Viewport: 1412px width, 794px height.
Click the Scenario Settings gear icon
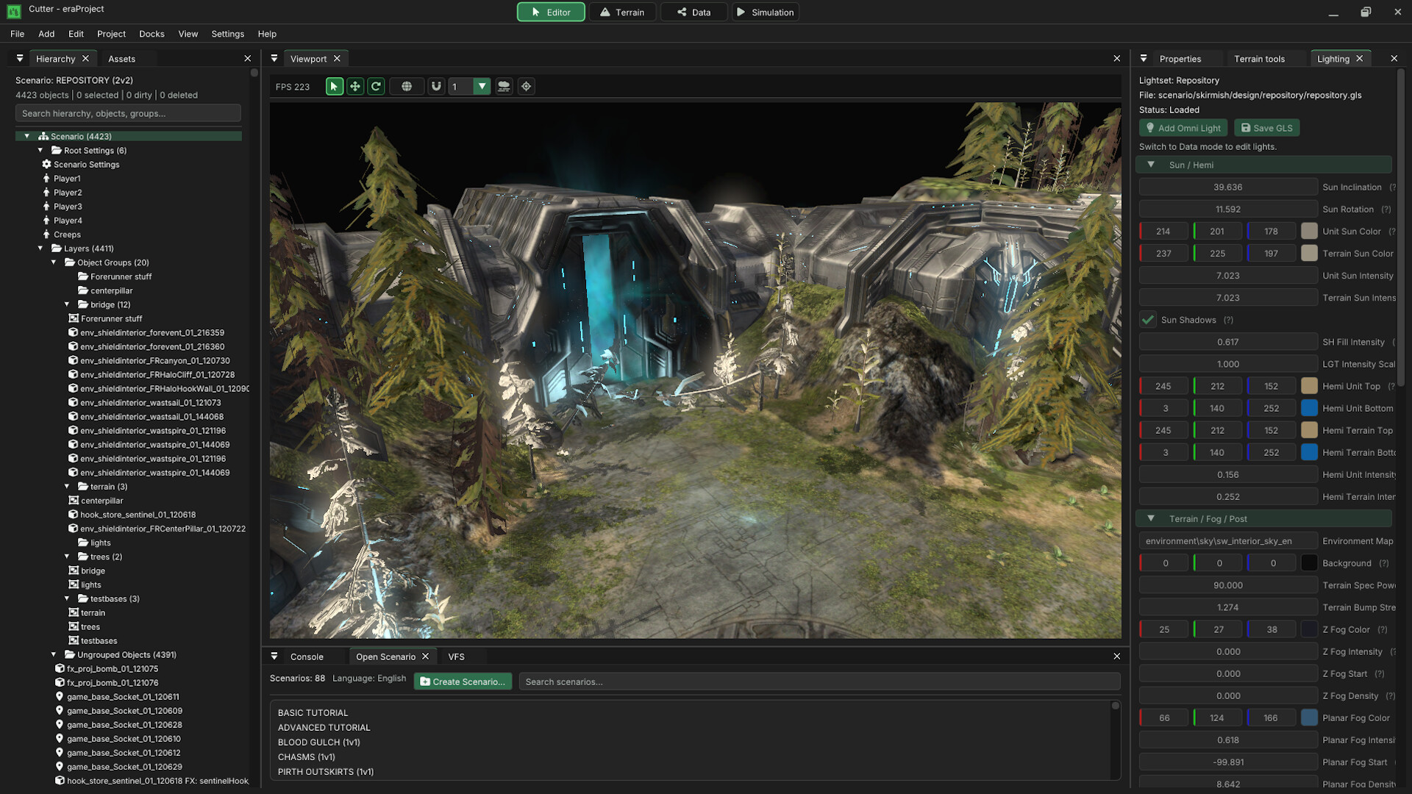click(46, 164)
